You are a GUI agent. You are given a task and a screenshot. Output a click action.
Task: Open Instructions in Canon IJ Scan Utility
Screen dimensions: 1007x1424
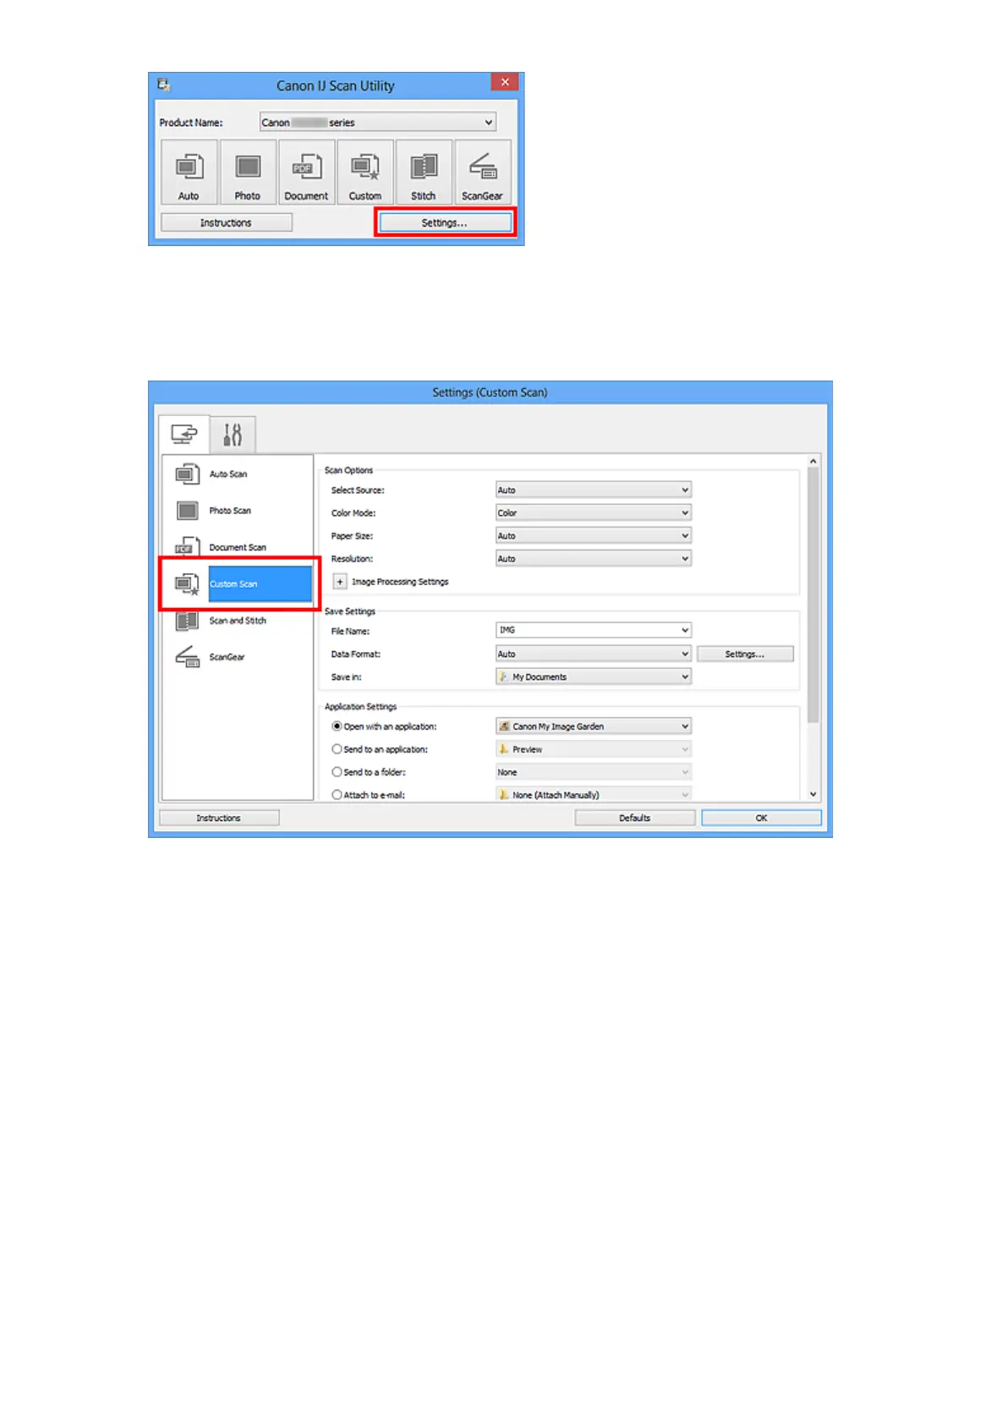click(x=226, y=222)
